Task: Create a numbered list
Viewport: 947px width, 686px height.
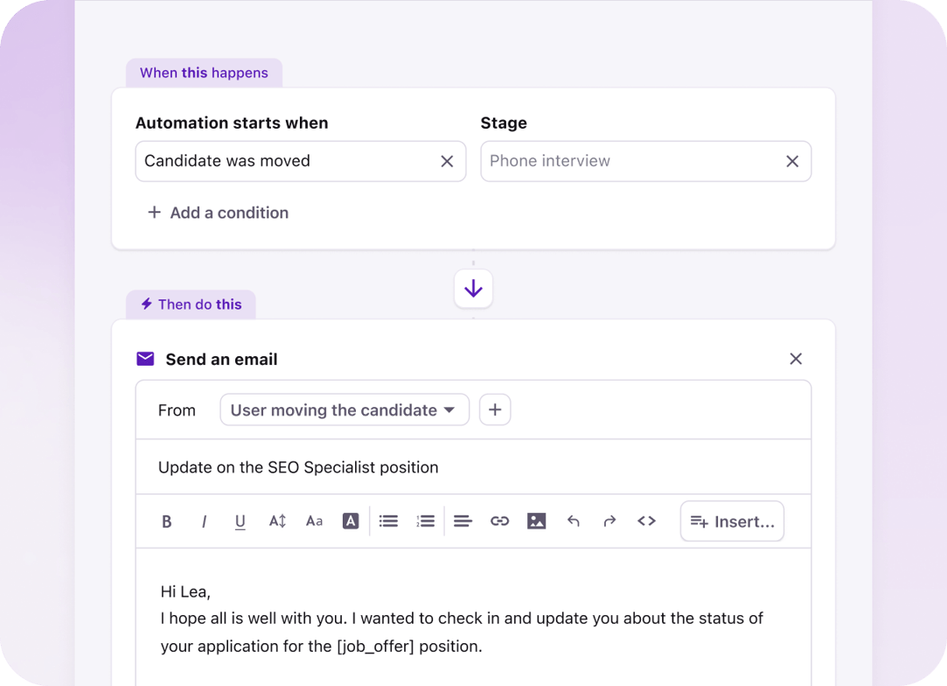Action: (425, 521)
